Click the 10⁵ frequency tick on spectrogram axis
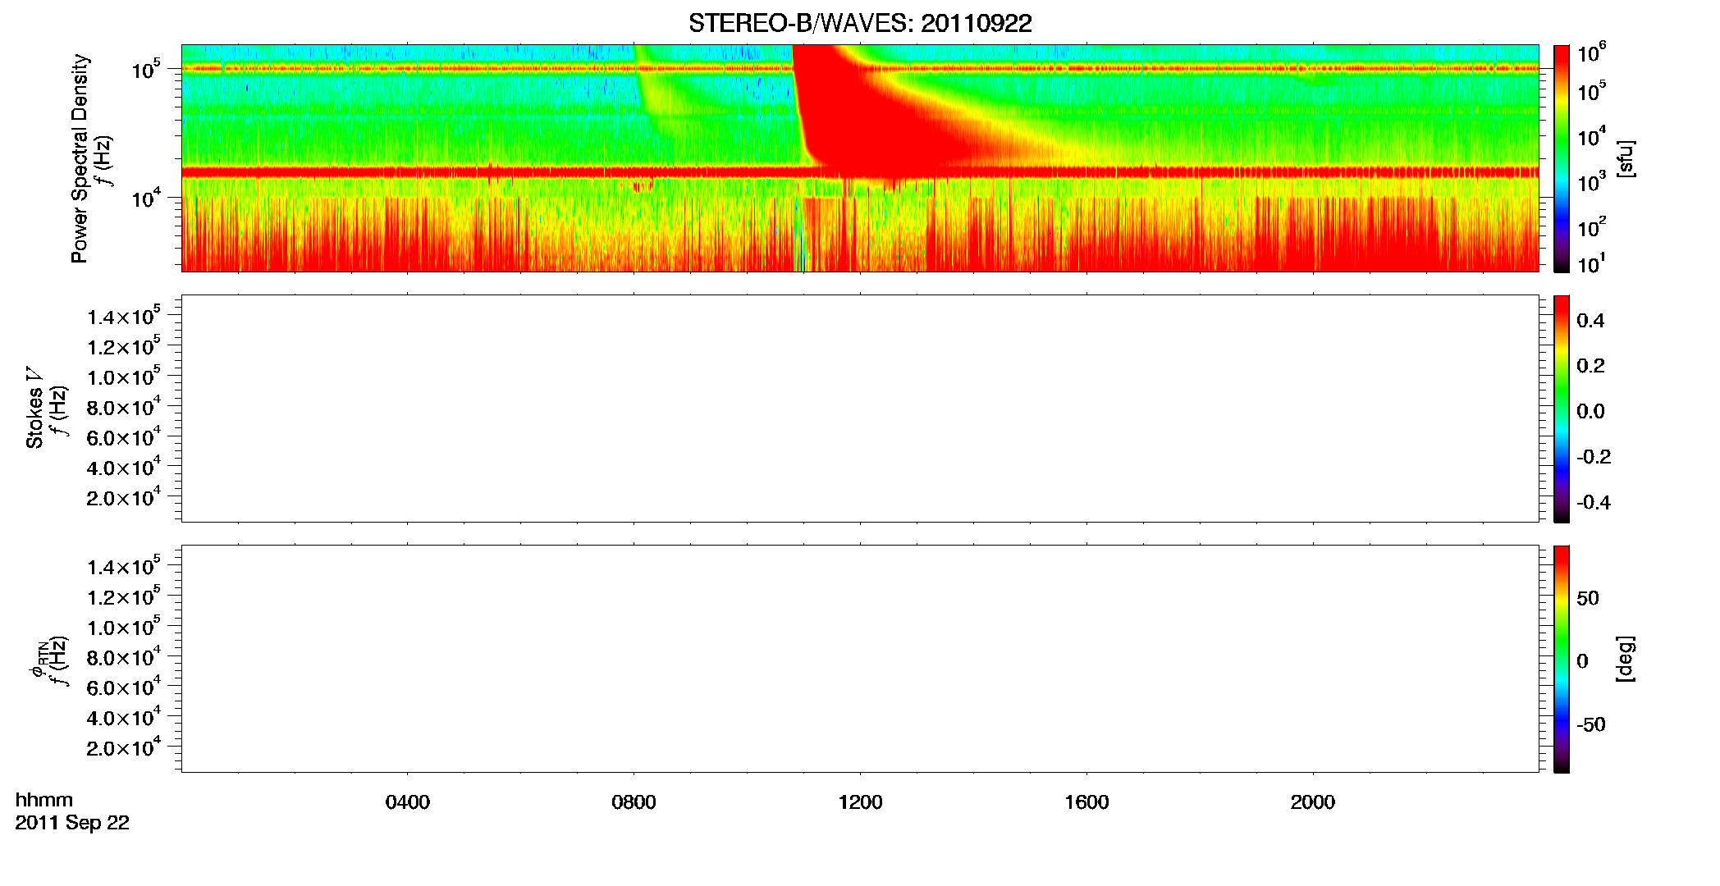The image size is (1720, 886). click(x=145, y=70)
